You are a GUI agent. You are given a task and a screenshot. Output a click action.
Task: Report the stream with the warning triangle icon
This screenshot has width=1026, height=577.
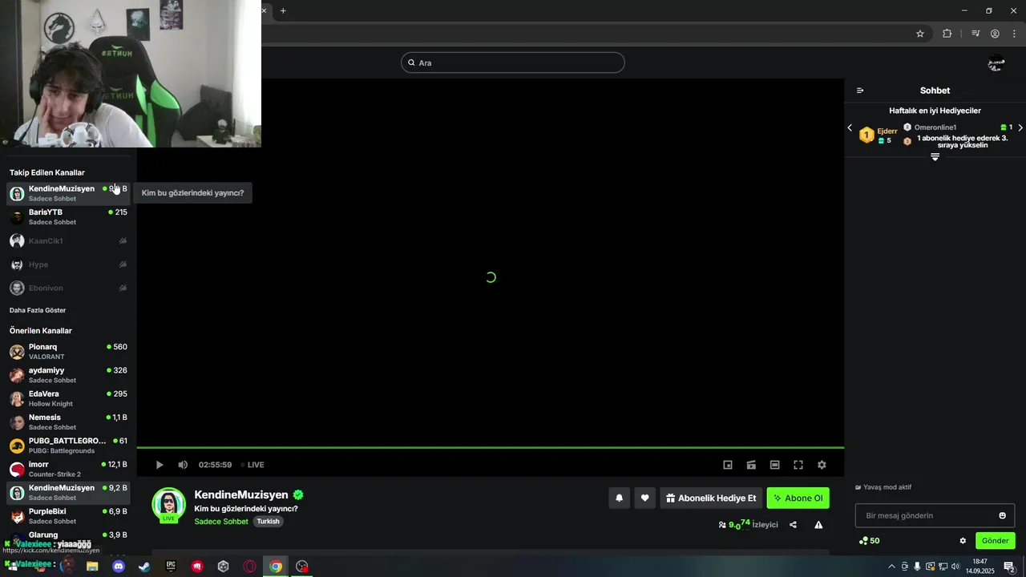point(818,525)
